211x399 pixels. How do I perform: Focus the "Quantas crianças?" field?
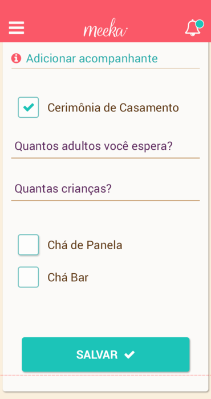[105, 189]
